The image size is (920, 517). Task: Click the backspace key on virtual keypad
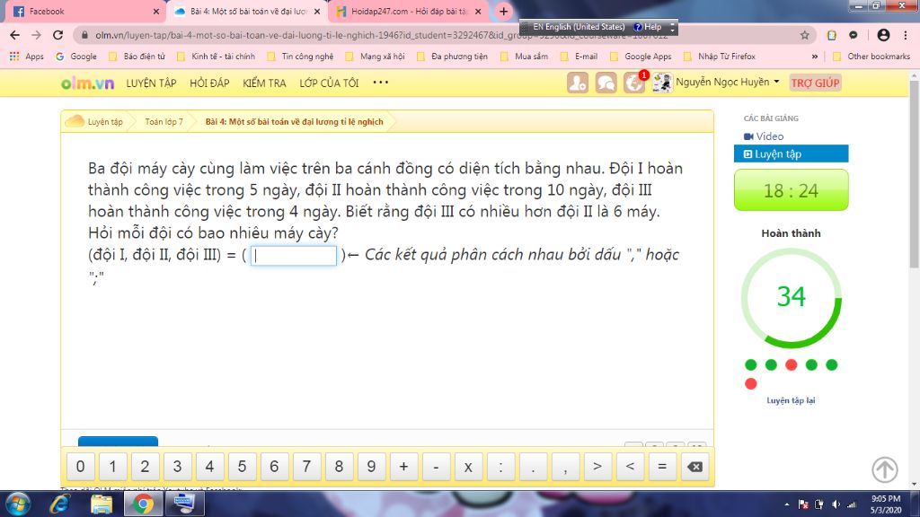(694, 467)
